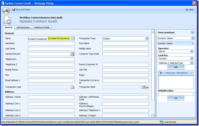Viewport: 199px width, 126px height.
Task: Click the Transaction User lookup icon
Action: 73,87
